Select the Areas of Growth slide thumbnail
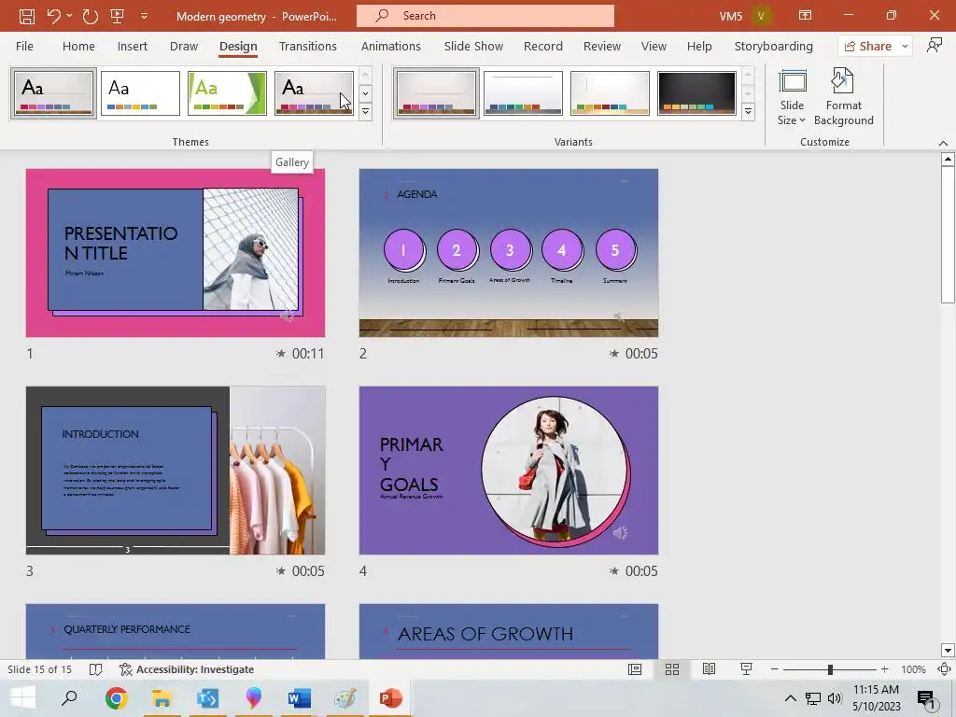 509,631
